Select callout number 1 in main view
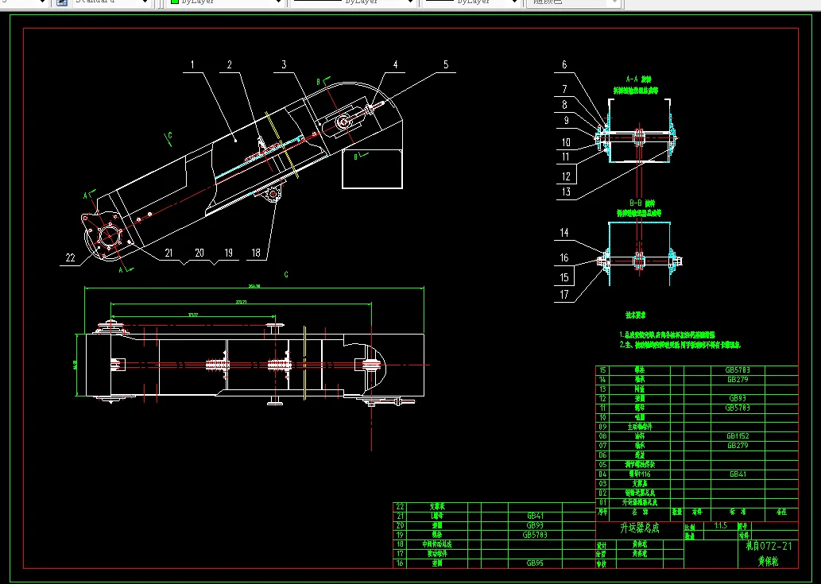821x584 pixels. coord(192,64)
